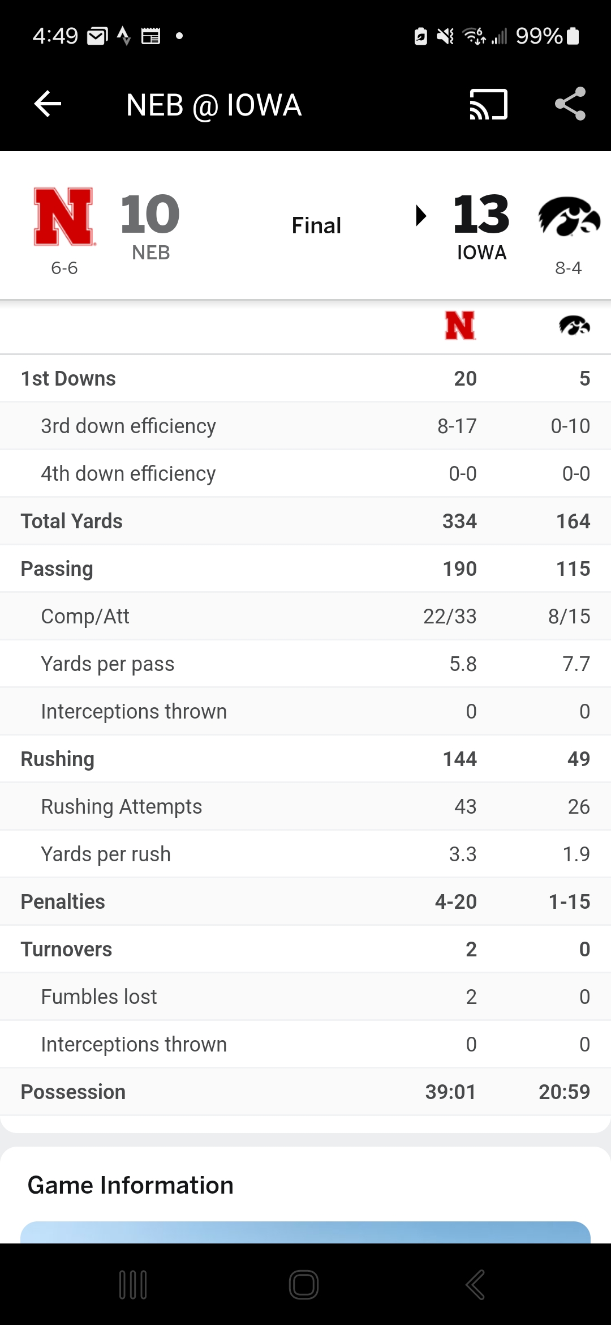
Task: Tap the notification dot in the status bar
Action: (180, 36)
